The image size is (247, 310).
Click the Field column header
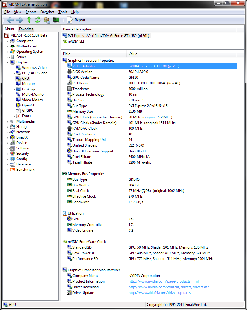pos(94,54)
